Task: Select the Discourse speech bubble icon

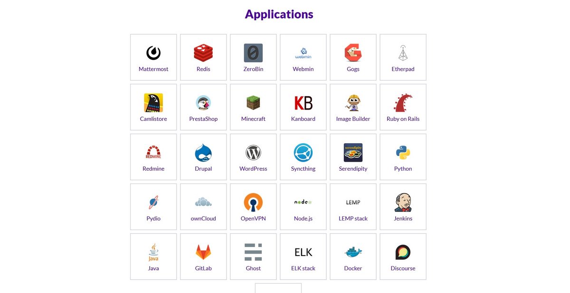Action: click(403, 252)
